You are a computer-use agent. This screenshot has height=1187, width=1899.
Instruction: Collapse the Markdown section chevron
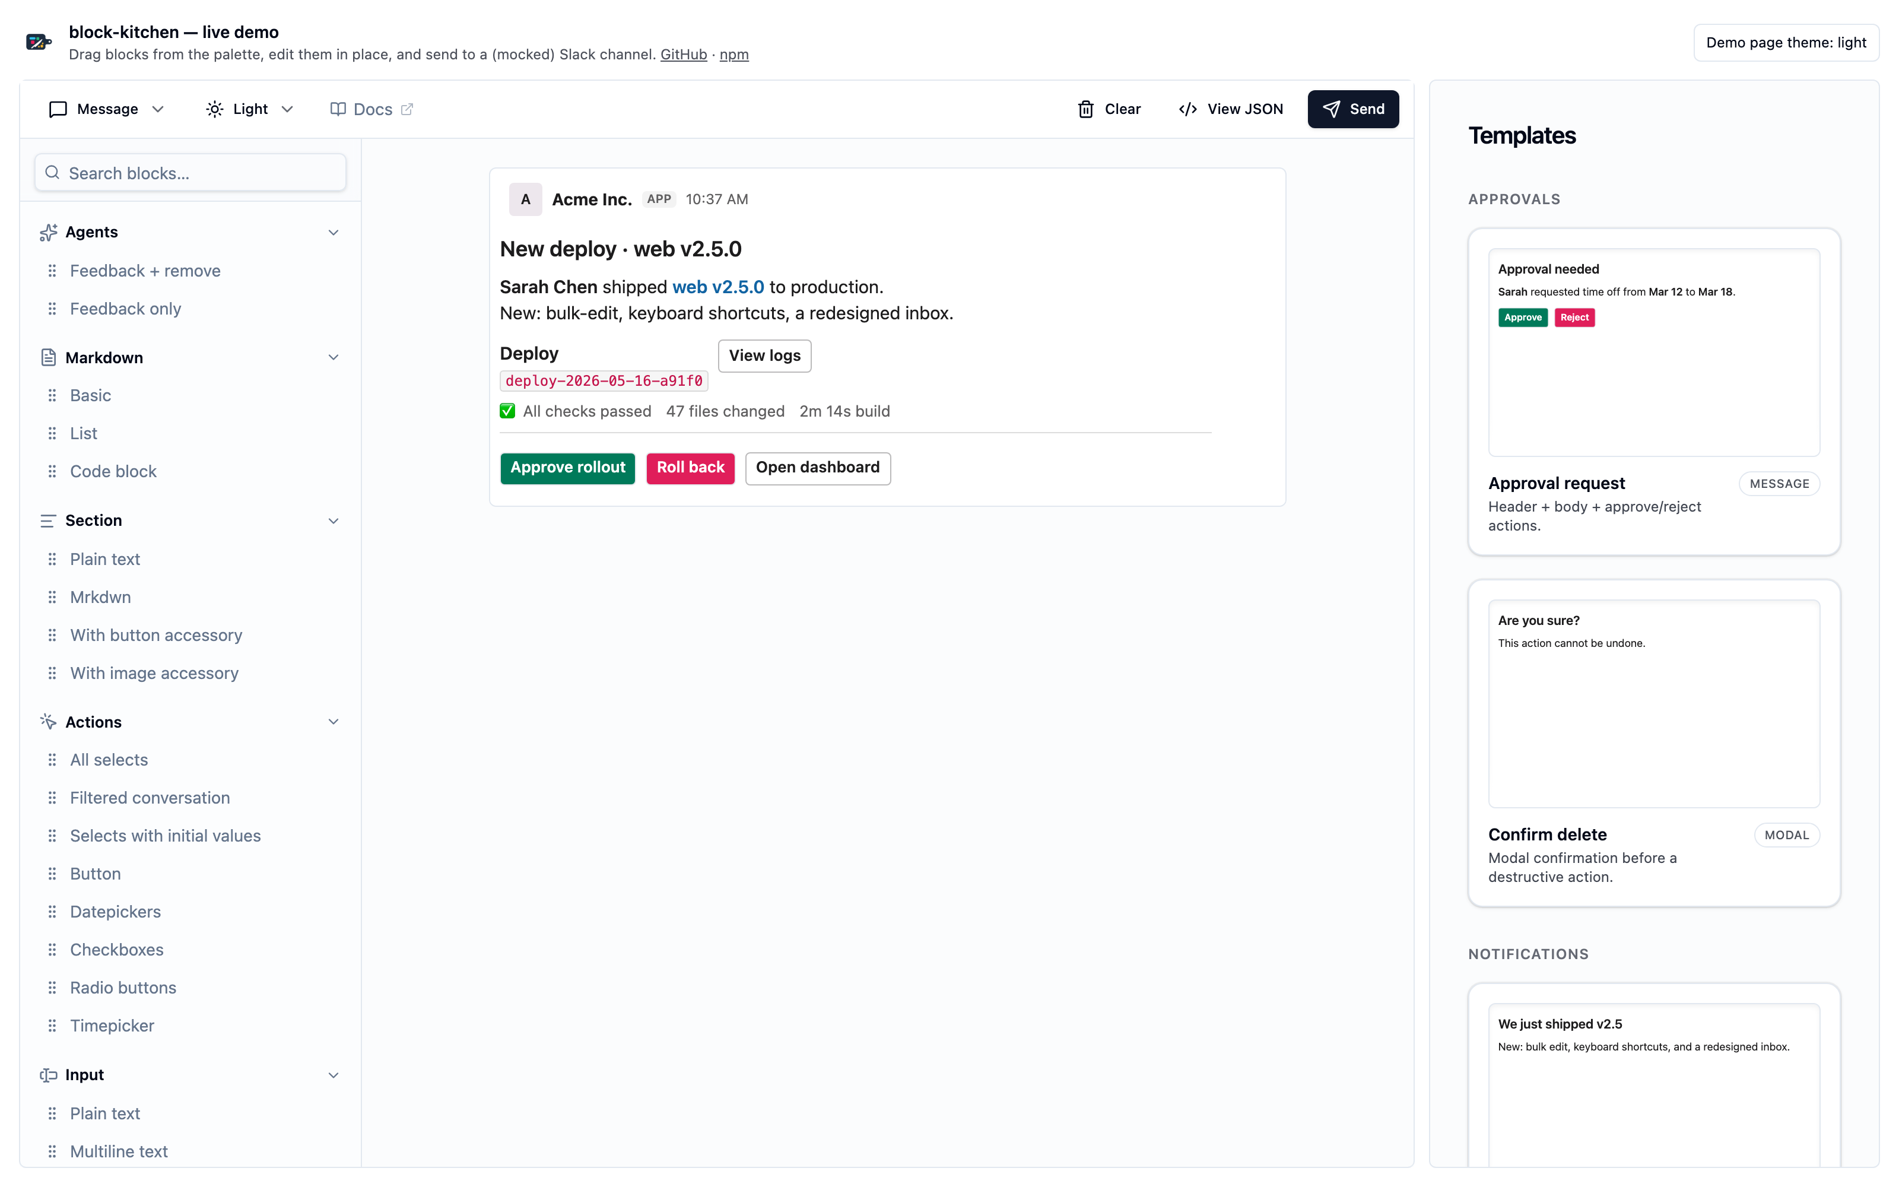tap(334, 358)
